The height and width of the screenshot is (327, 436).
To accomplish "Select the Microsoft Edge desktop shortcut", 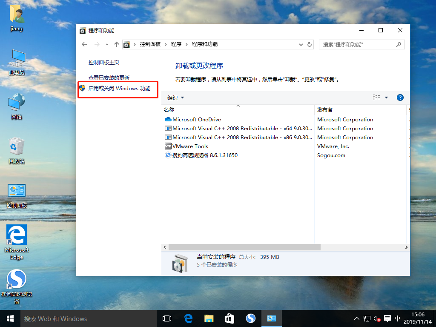I will [x=17, y=242].
